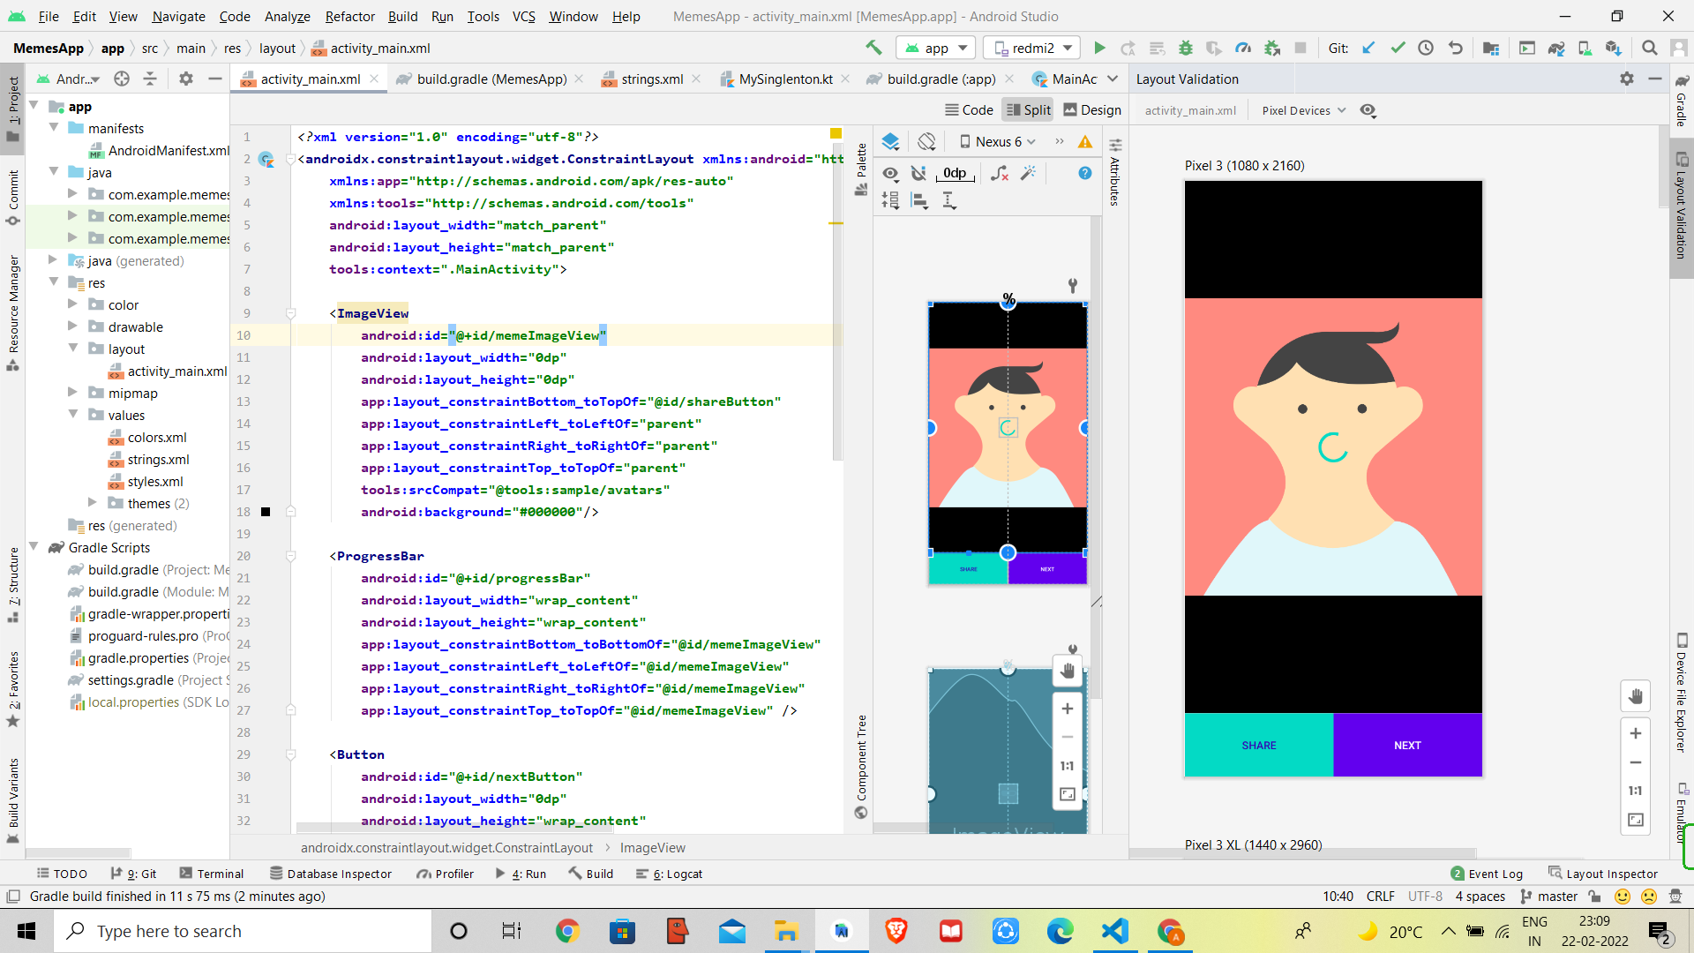Open the Pixel Devices dropdown
The width and height of the screenshot is (1694, 953).
click(x=1303, y=110)
